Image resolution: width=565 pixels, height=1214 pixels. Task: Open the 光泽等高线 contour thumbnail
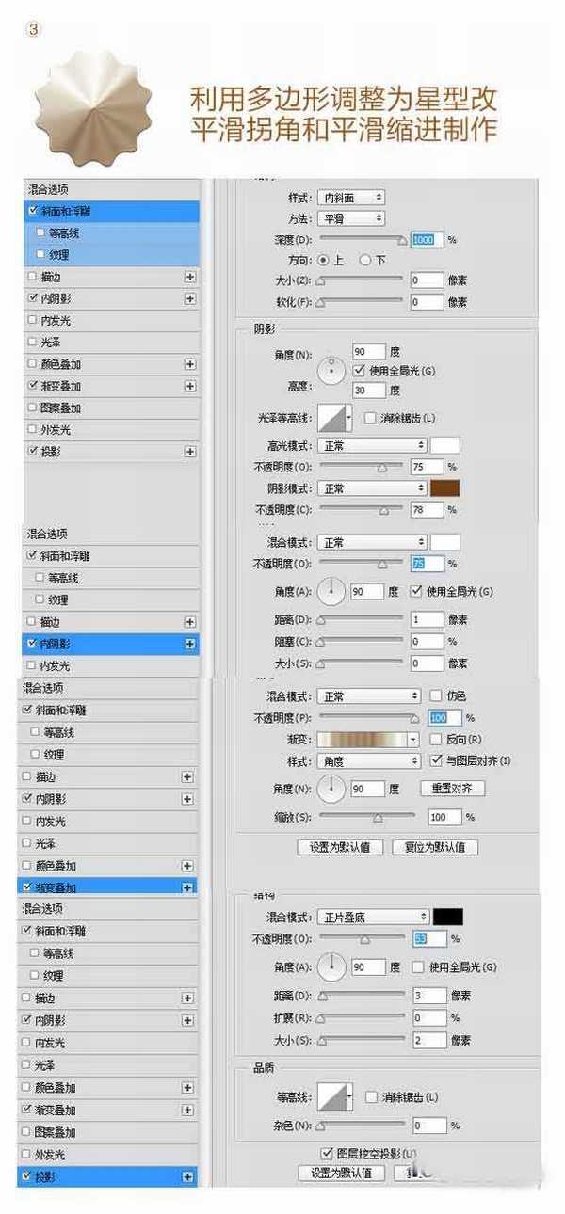pyautogui.click(x=332, y=418)
